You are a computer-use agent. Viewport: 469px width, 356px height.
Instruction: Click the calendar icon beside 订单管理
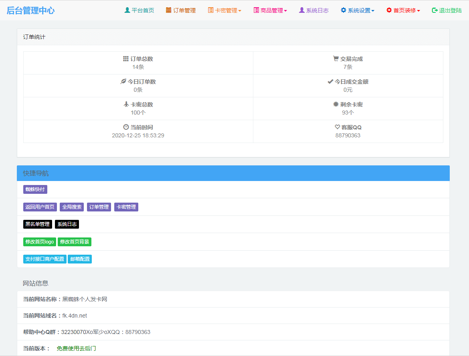tap(169, 10)
